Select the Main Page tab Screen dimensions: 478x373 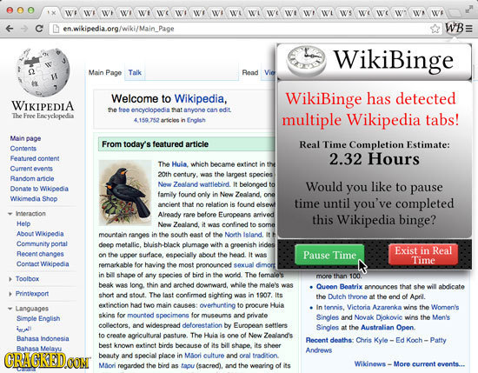(x=105, y=72)
